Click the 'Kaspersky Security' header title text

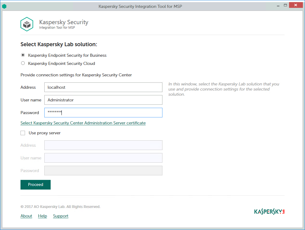(64, 22)
